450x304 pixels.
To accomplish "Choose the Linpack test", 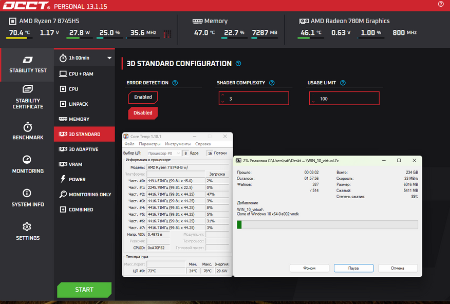I will point(84,104).
